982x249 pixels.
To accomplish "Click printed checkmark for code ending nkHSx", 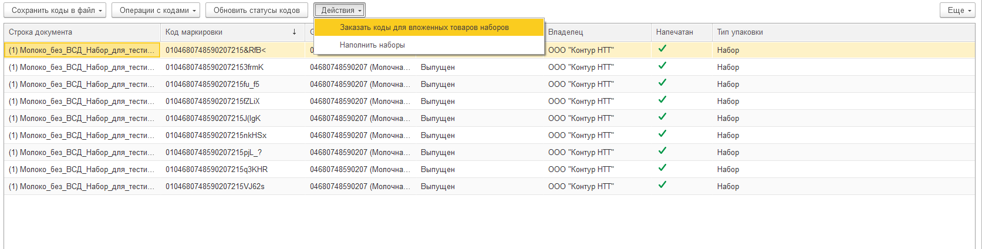I will pyautogui.click(x=662, y=134).
